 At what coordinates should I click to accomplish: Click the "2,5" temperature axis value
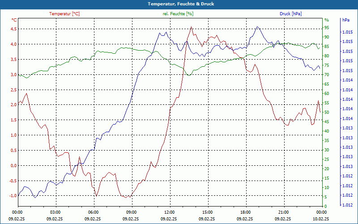click(14, 90)
